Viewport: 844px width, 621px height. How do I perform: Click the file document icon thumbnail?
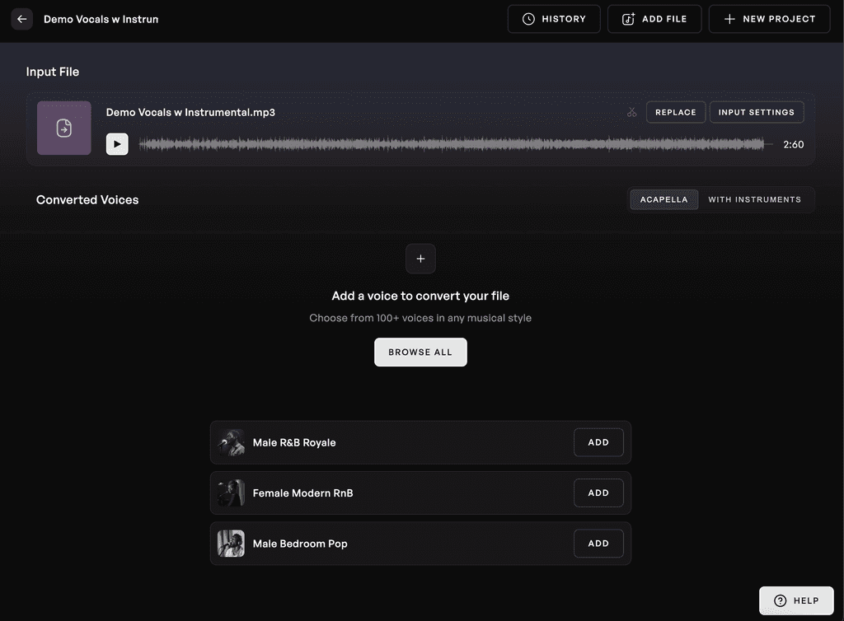(63, 128)
